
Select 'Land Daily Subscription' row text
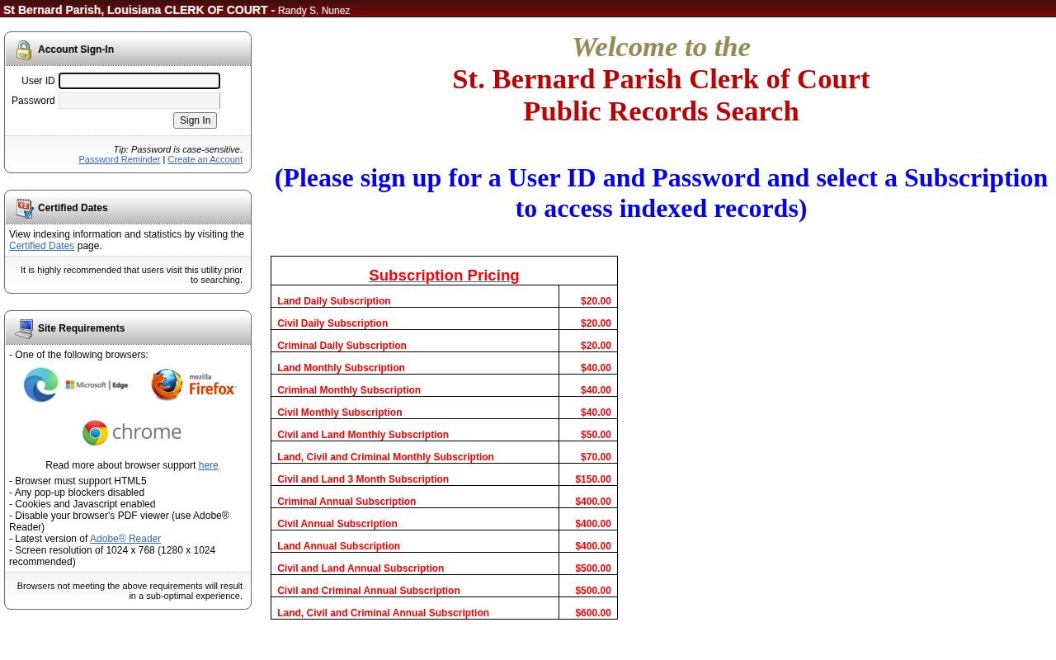334,301
